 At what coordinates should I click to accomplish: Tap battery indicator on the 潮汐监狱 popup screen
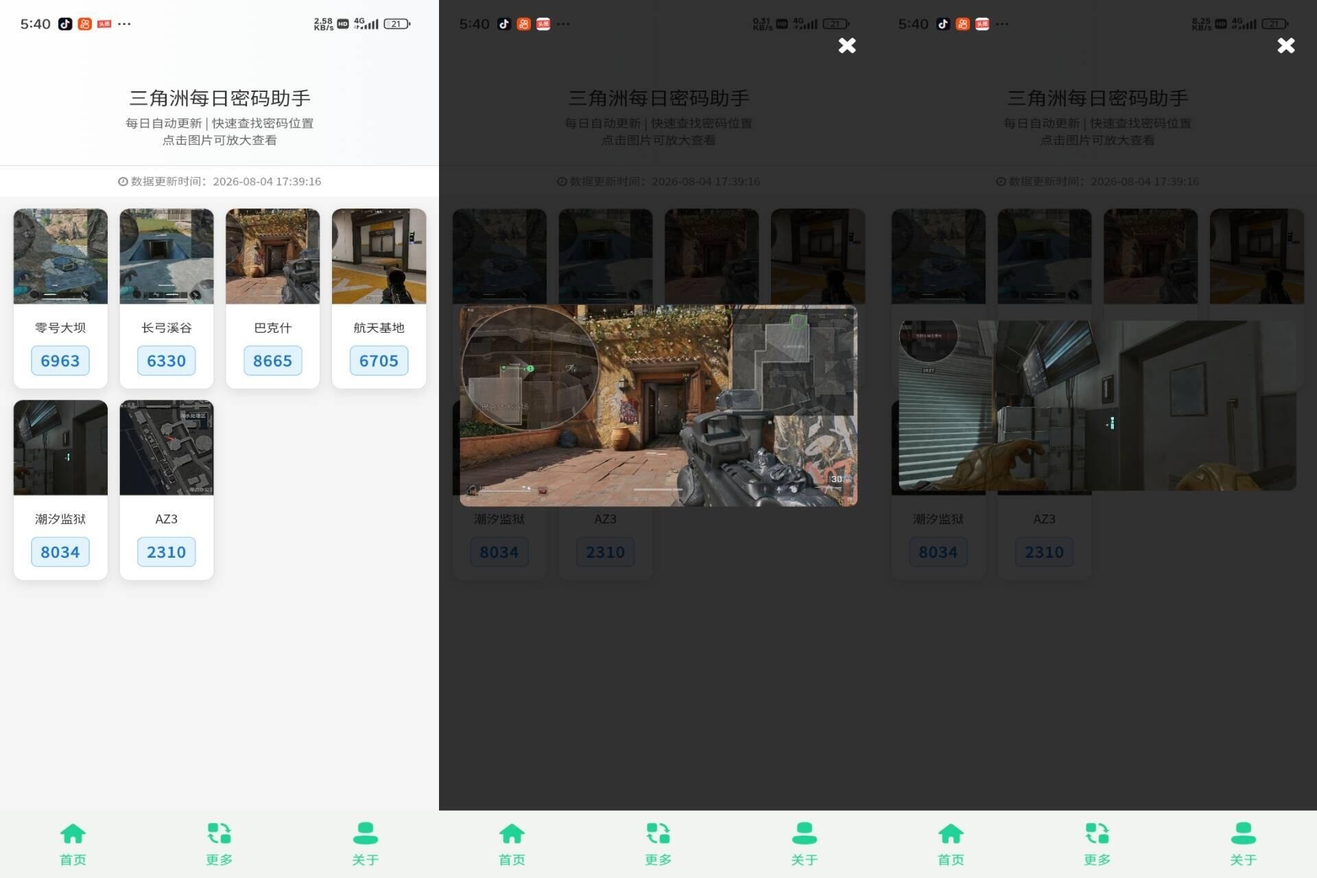(1275, 24)
